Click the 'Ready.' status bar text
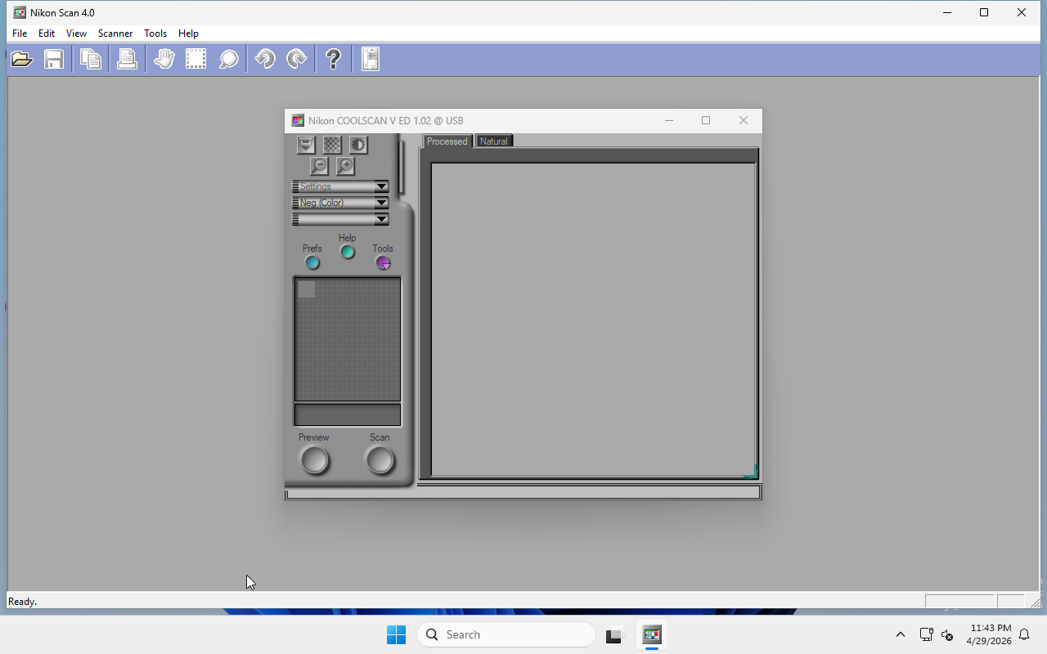Viewport: 1047px width, 654px height. pyautogui.click(x=22, y=602)
